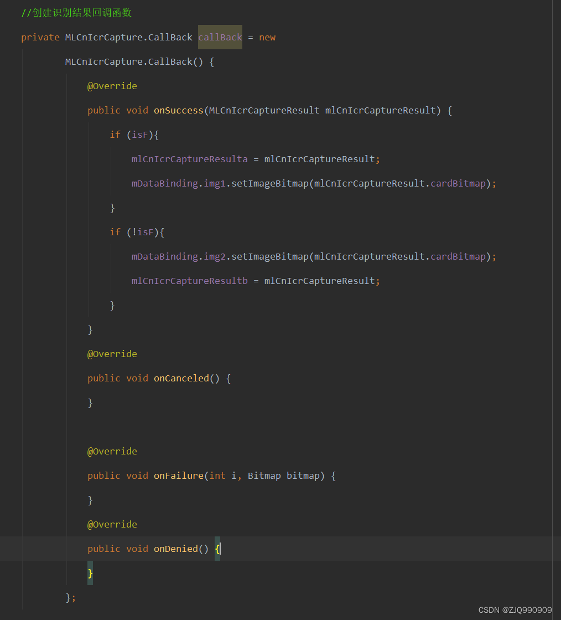Click the 'if (isF){' condition

pyautogui.click(x=134, y=135)
